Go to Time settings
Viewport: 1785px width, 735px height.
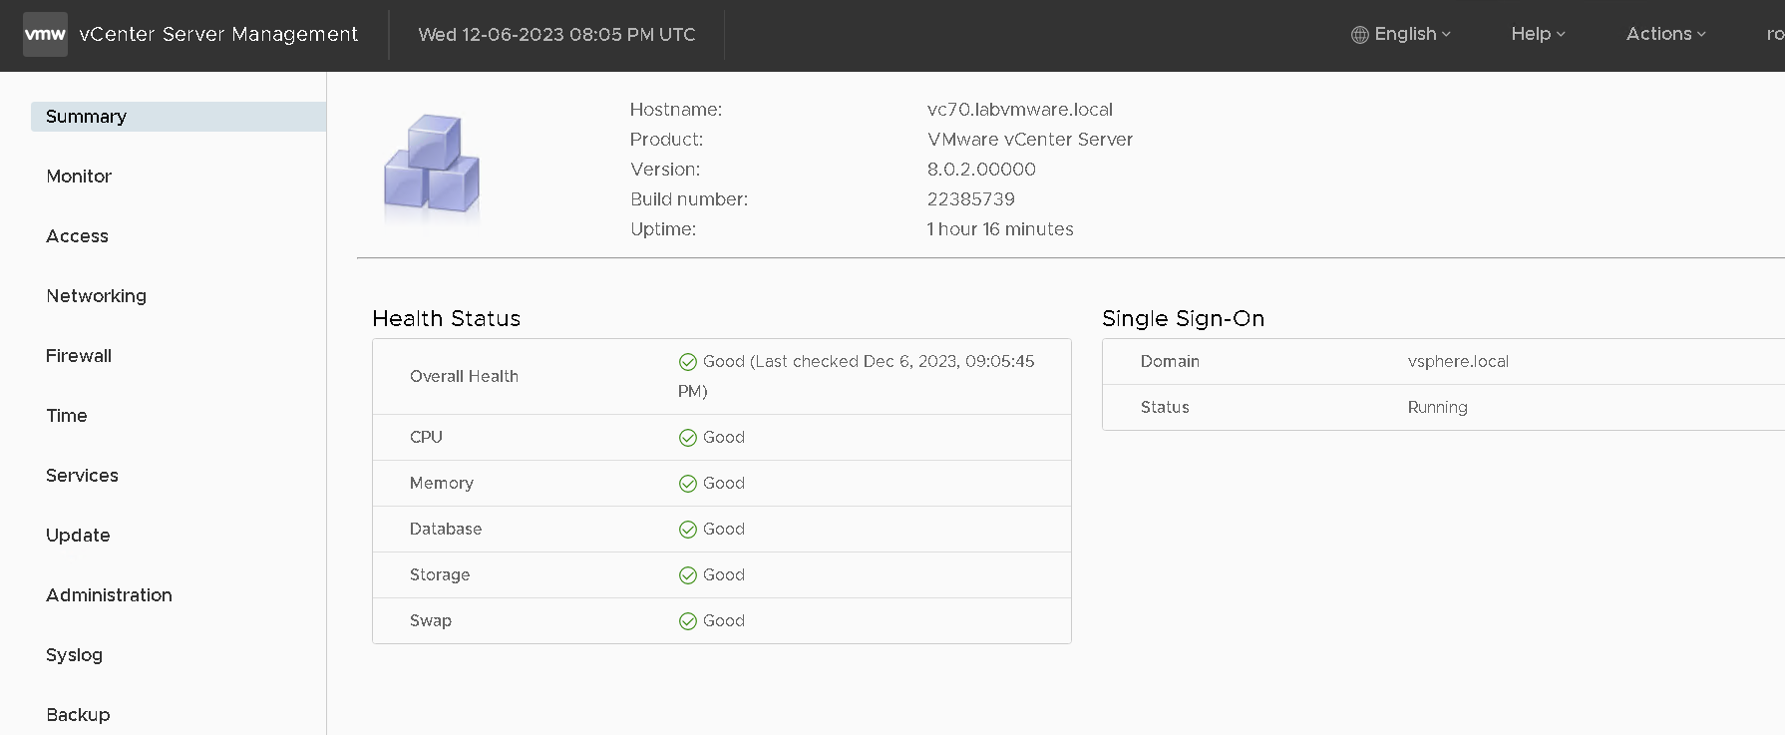pyautogui.click(x=67, y=416)
